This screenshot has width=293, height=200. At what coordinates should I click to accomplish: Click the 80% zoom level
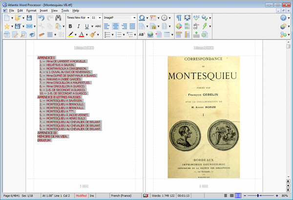(x=285, y=196)
